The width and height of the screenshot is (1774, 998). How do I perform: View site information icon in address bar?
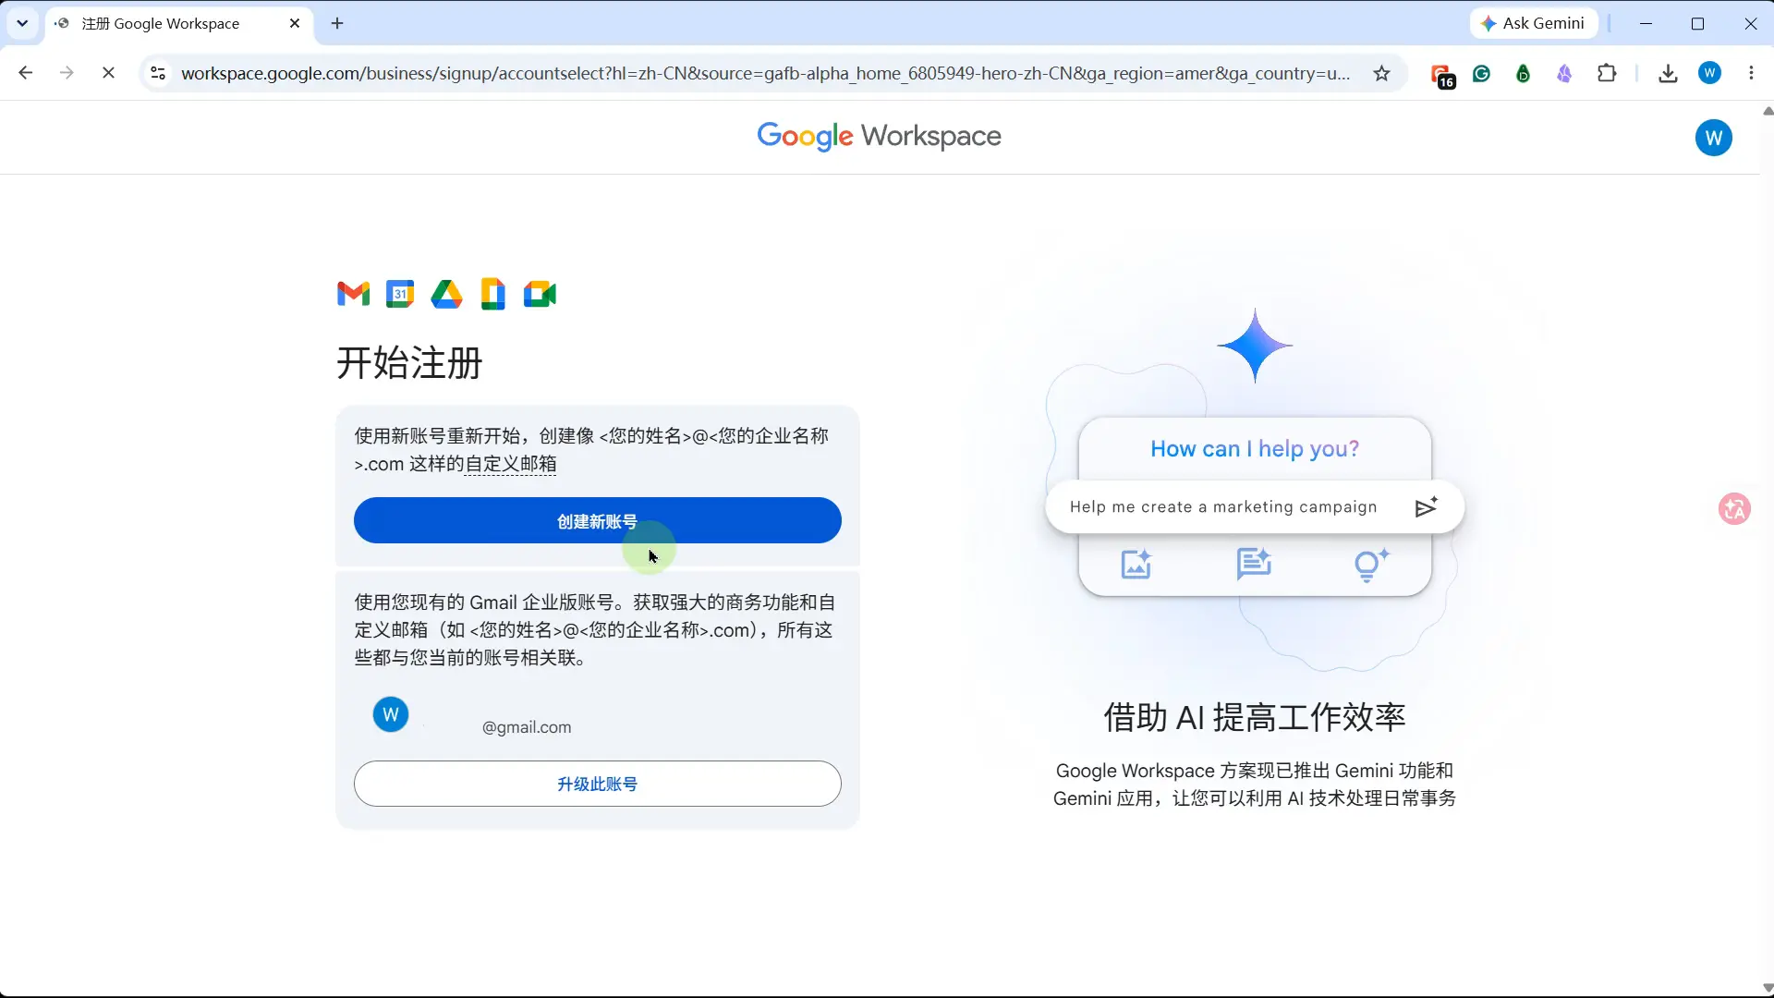point(158,73)
